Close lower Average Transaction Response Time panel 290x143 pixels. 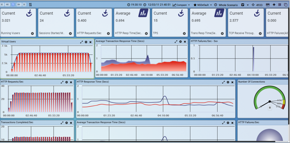coord(233,123)
